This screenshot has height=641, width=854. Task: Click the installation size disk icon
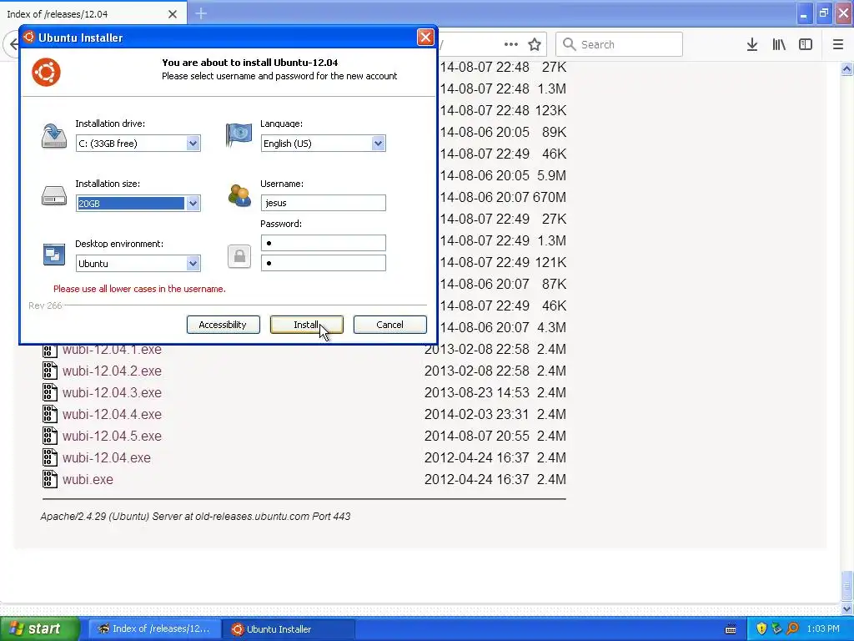tap(54, 195)
